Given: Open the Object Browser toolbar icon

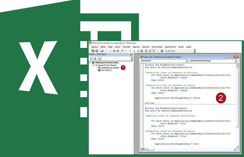Looking at the screenshot, I should tap(154, 51).
